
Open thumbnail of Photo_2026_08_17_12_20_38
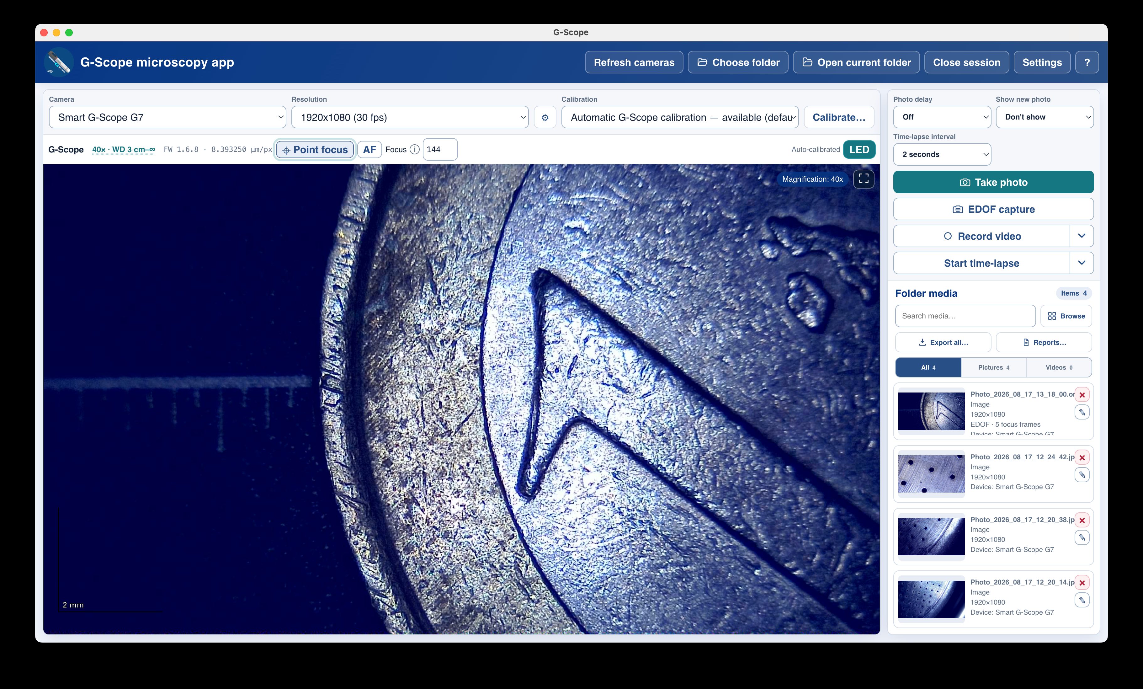(x=932, y=536)
